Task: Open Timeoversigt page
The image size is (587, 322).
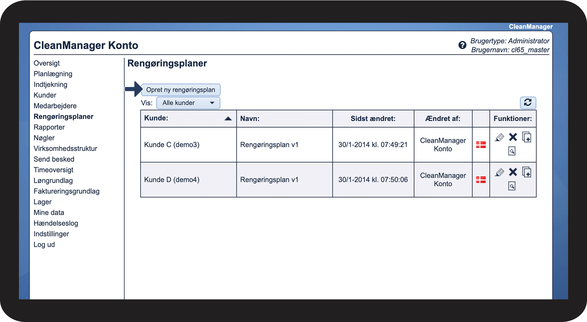Action: 53,170
